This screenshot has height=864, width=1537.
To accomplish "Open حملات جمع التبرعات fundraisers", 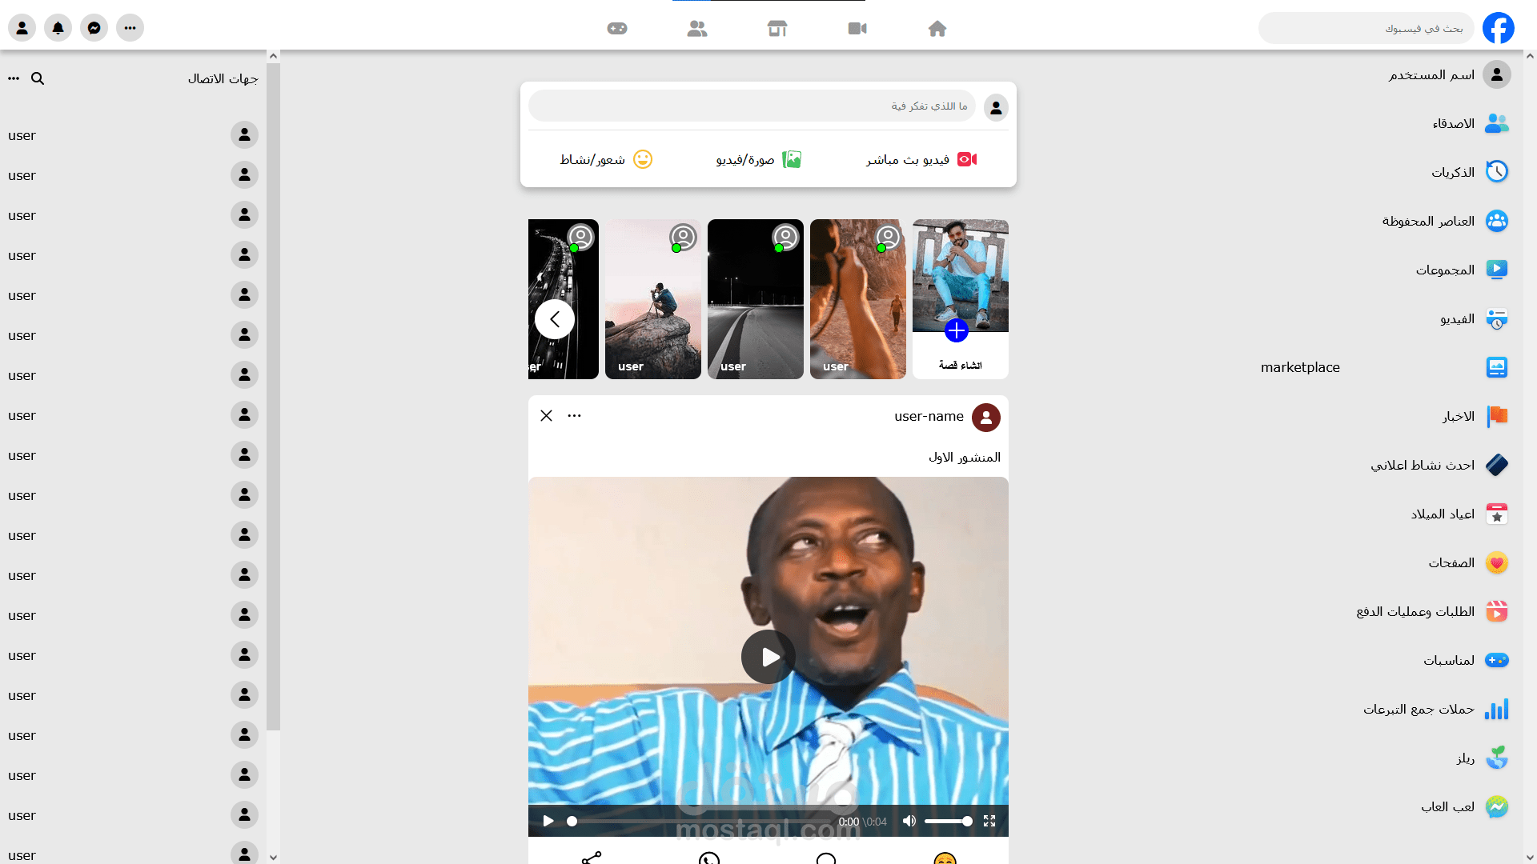I will tap(1435, 709).
